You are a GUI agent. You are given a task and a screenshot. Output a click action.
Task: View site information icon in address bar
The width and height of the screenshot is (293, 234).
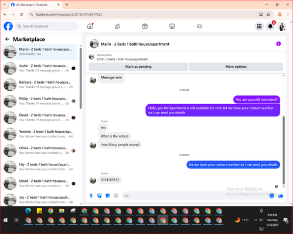[31, 15]
